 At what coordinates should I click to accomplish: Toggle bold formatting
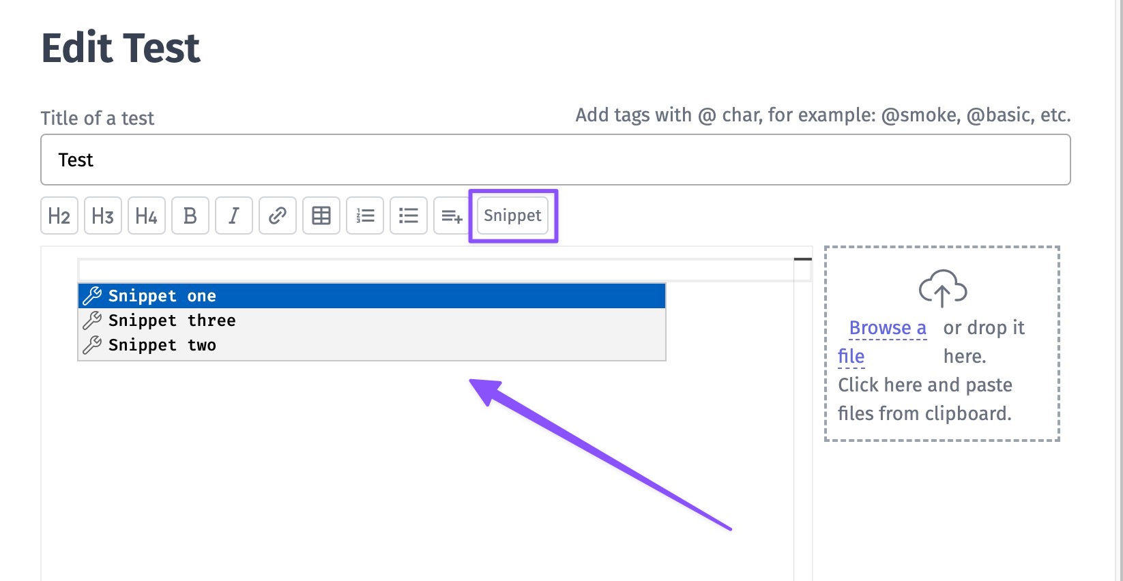pyautogui.click(x=190, y=216)
